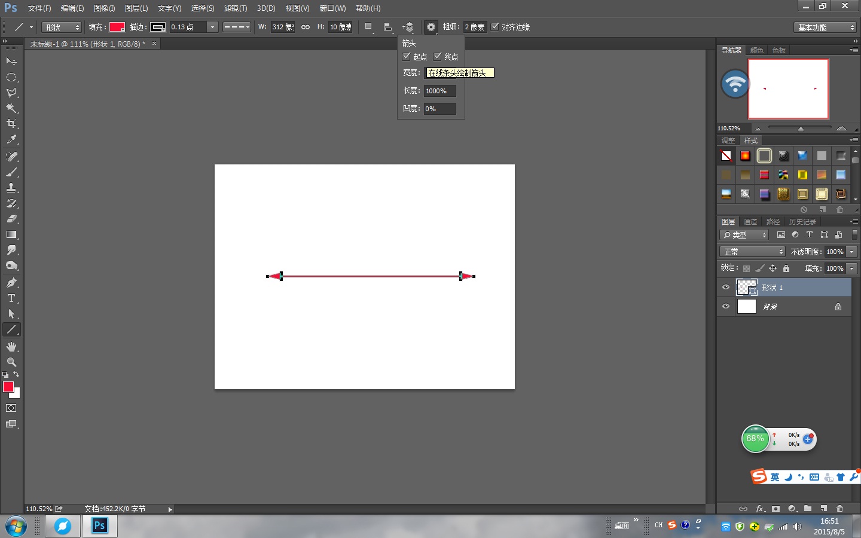Click the arrowhead 长度 input field
This screenshot has width=861, height=538.
pyautogui.click(x=439, y=91)
